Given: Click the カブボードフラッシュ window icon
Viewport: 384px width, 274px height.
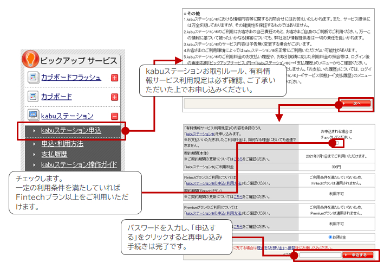Looking at the screenshot, I should (33, 78).
